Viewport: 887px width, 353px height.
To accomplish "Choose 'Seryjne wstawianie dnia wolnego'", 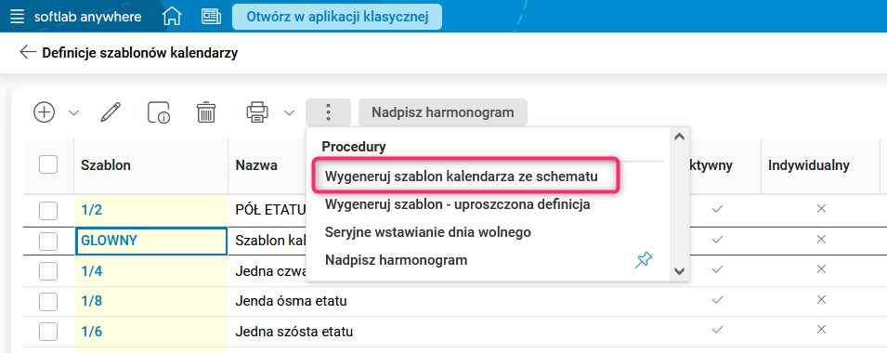I will pos(427,232).
